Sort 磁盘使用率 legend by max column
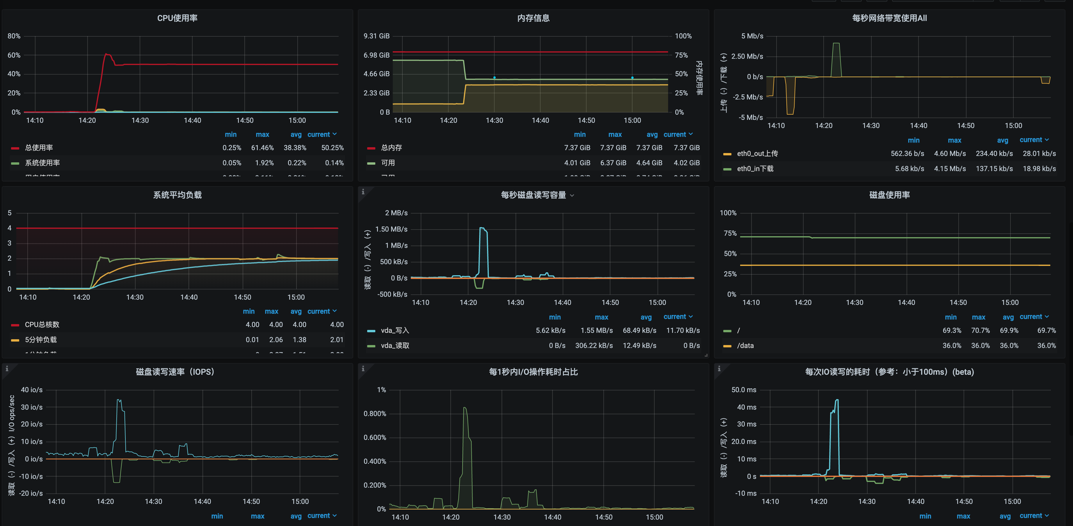This screenshot has height=526, width=1073. [978, 317]
